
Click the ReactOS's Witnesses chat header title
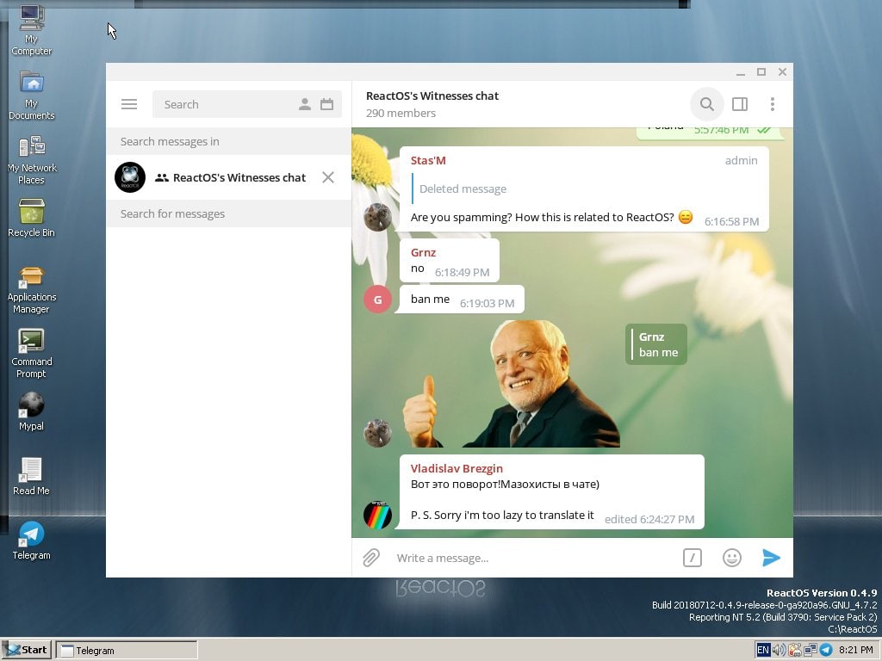coord(432,96)
